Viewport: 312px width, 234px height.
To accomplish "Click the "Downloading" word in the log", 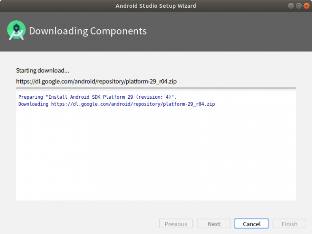I will point(33,104).
